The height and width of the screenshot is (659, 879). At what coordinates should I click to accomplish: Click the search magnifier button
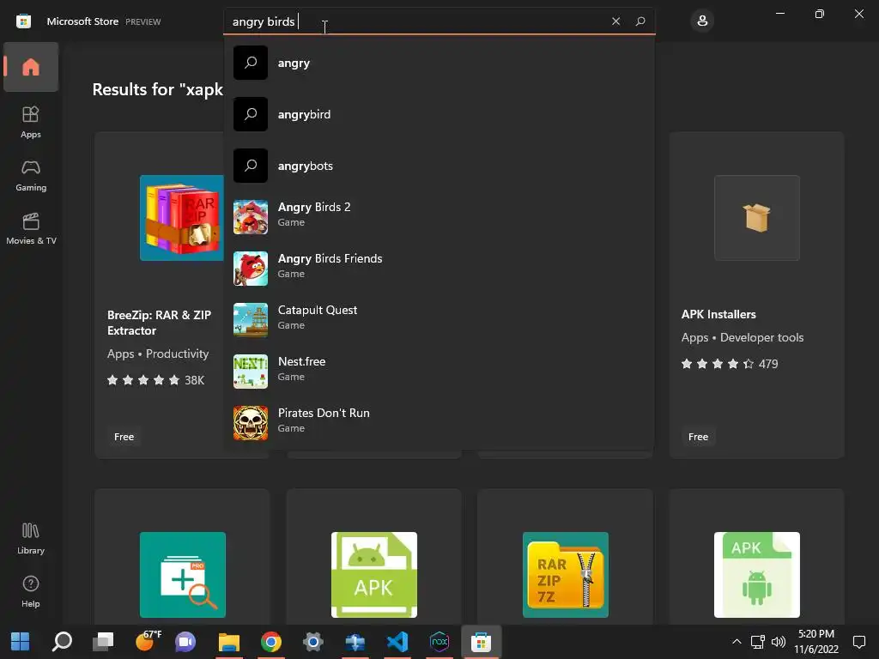640,21
